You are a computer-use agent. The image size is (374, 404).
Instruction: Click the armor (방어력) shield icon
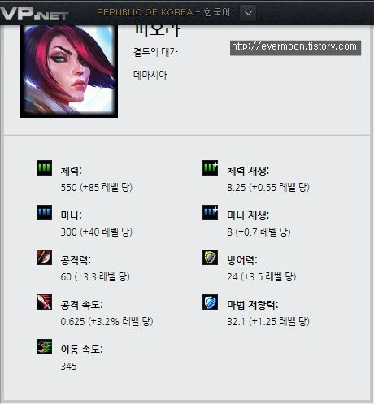(210, 257)
